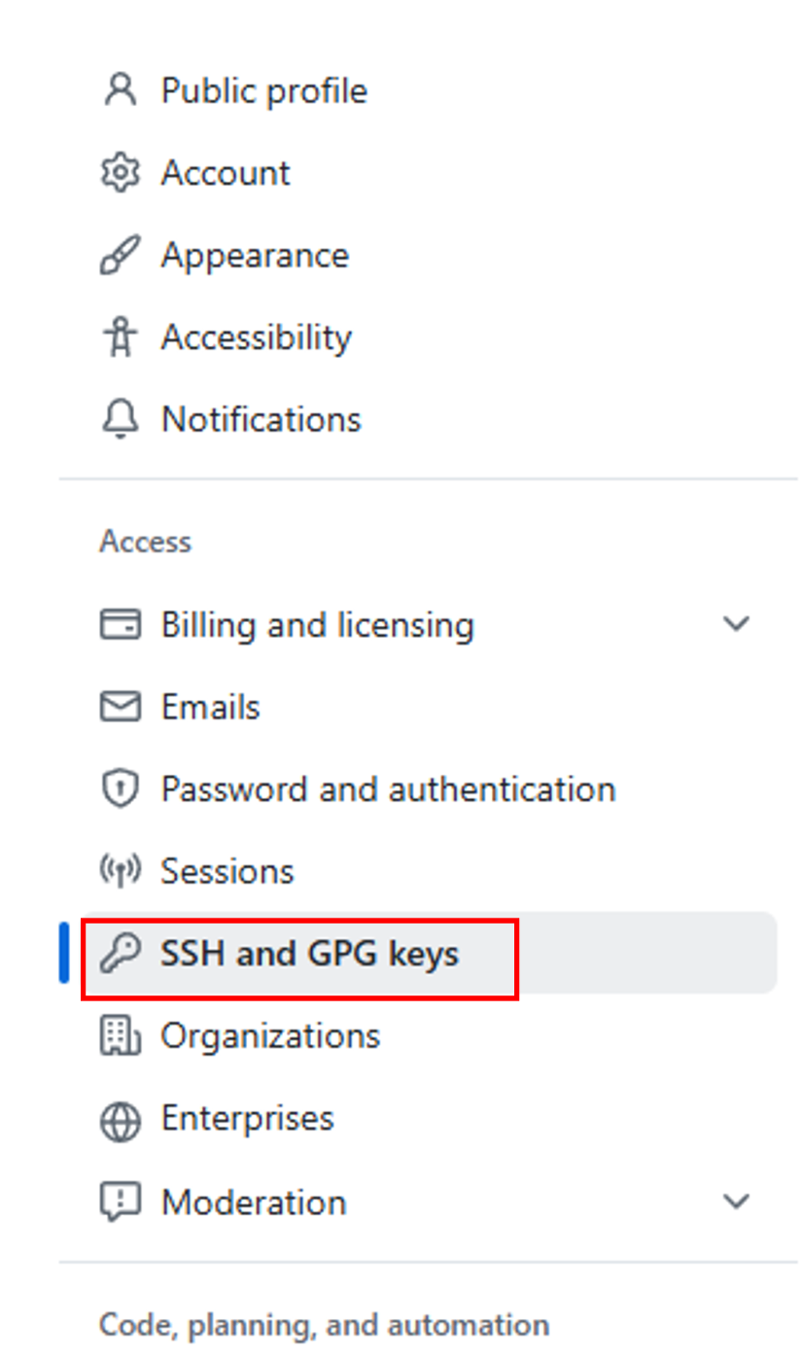803x1361 pixels.
Task: Go to Password and authentication settings
Action: [388, 789]
